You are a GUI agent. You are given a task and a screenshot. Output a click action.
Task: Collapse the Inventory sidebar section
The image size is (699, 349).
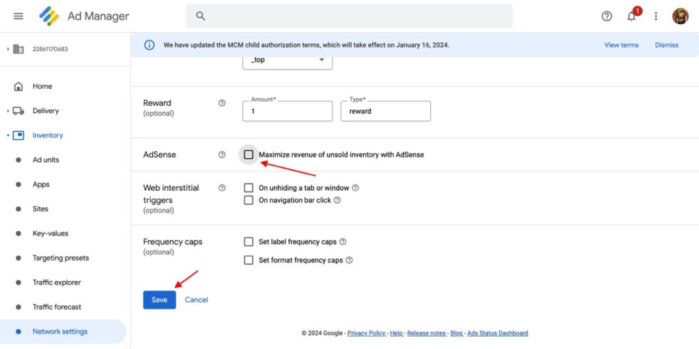(x=8, y=136)
